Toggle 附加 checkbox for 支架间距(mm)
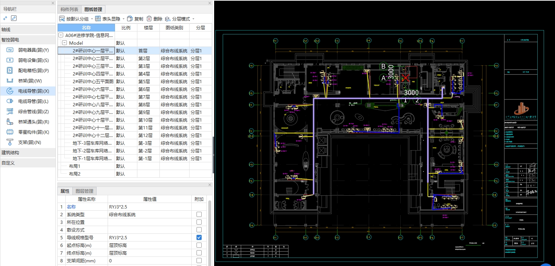Image resolution: width=555 pixels, height=266 pixels. coord(199,261)
